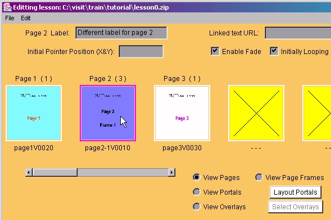Click the Initial Pointer Position field
Viewport: 331px width, 220px height.
141,51
